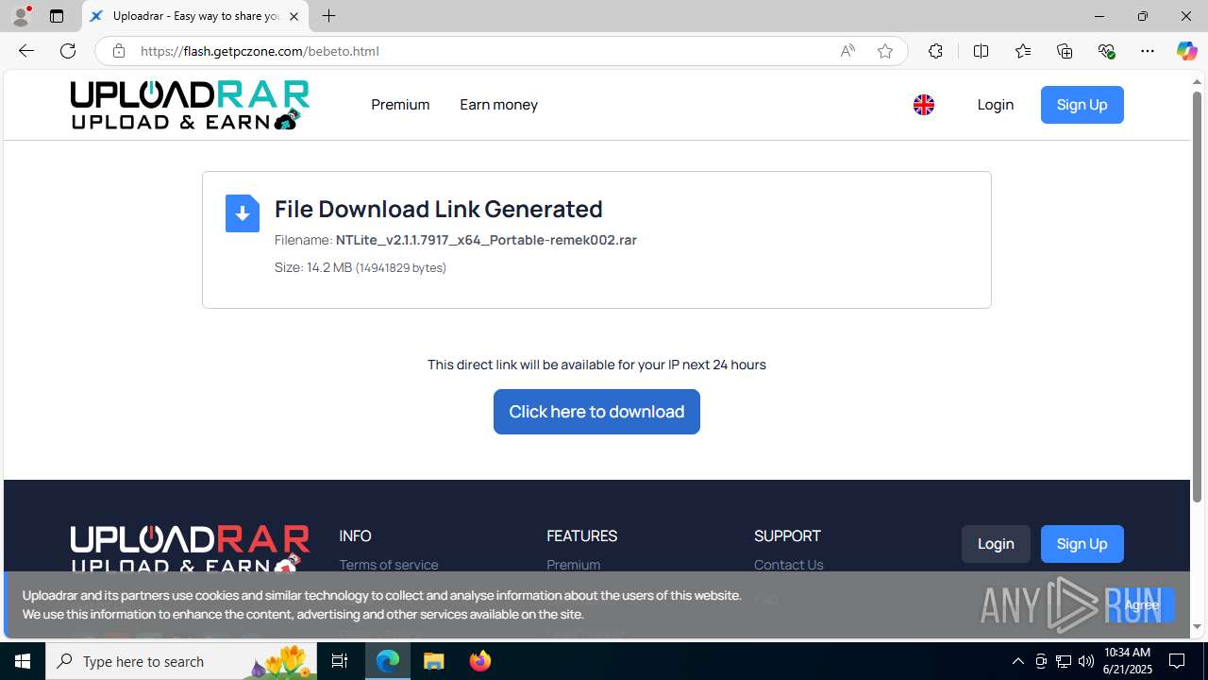Screen dimensions: 1208x680
Task: Select the UK flag language icon
Action: pyautogui.click(x=924, y=105)
